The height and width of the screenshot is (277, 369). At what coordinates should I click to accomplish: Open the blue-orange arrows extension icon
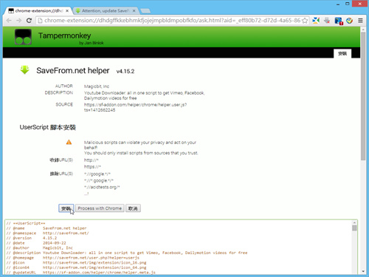click(316, 21)
